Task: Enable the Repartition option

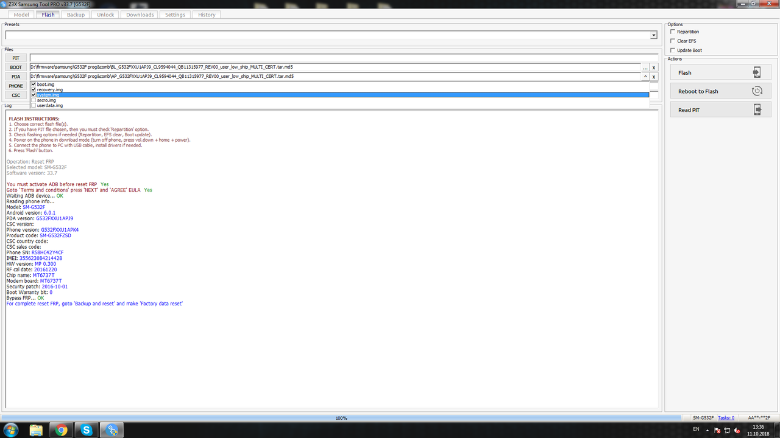Action: [673, 32]
